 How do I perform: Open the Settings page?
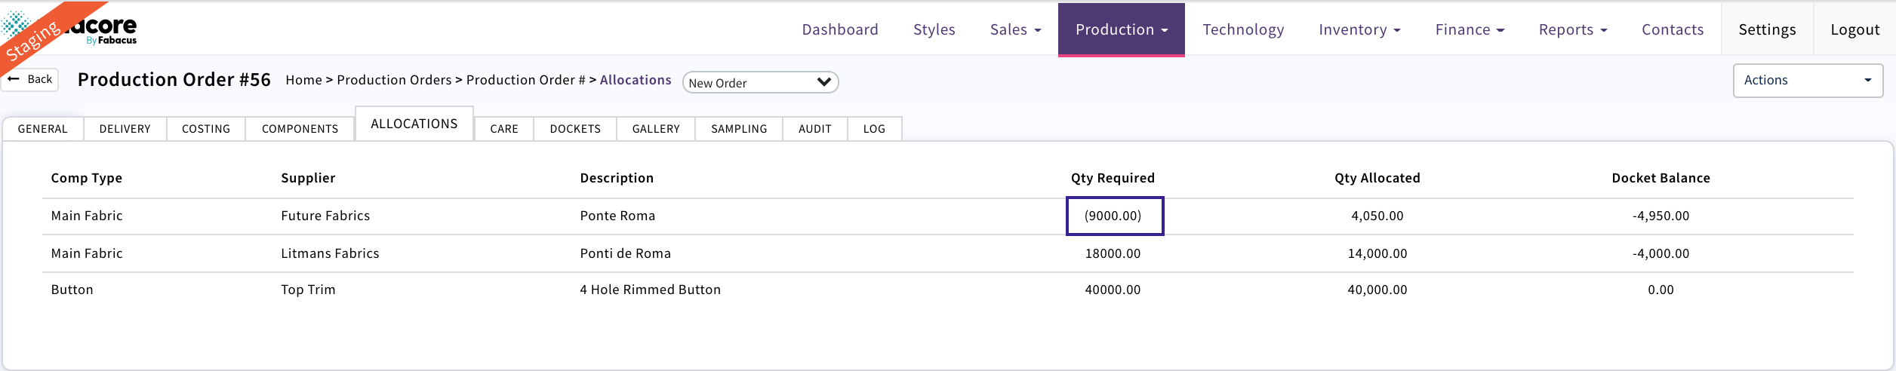click(x=1766, y=29)
